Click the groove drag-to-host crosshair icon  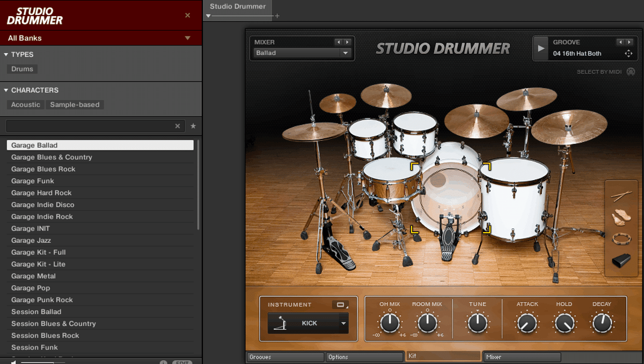[x=628, y=54]
